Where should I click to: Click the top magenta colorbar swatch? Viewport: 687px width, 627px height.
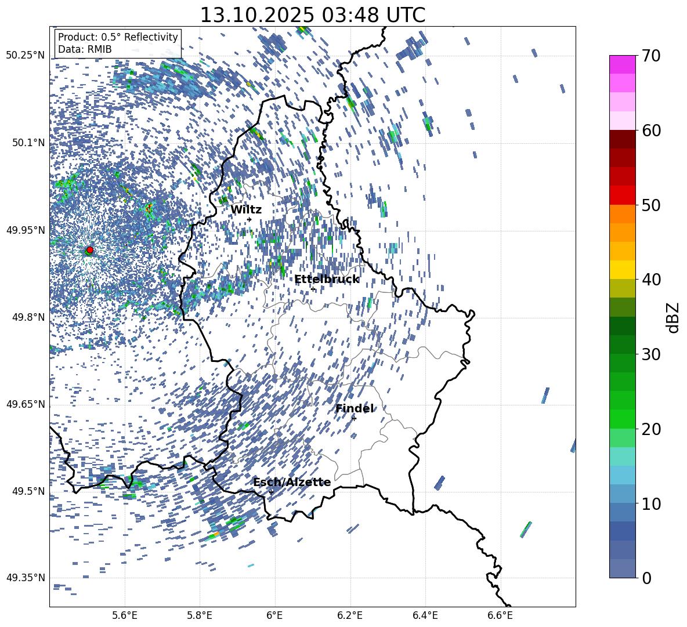[x=623, y=64]
